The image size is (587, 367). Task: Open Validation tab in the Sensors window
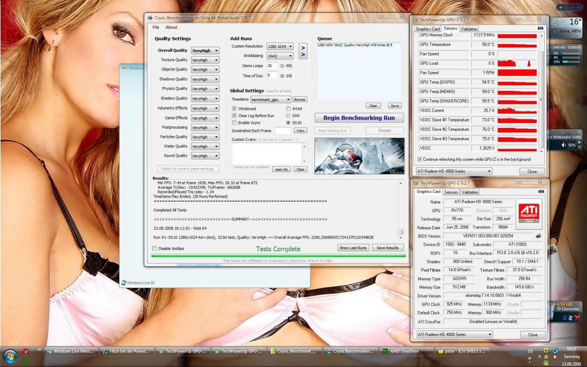point(469,29)
